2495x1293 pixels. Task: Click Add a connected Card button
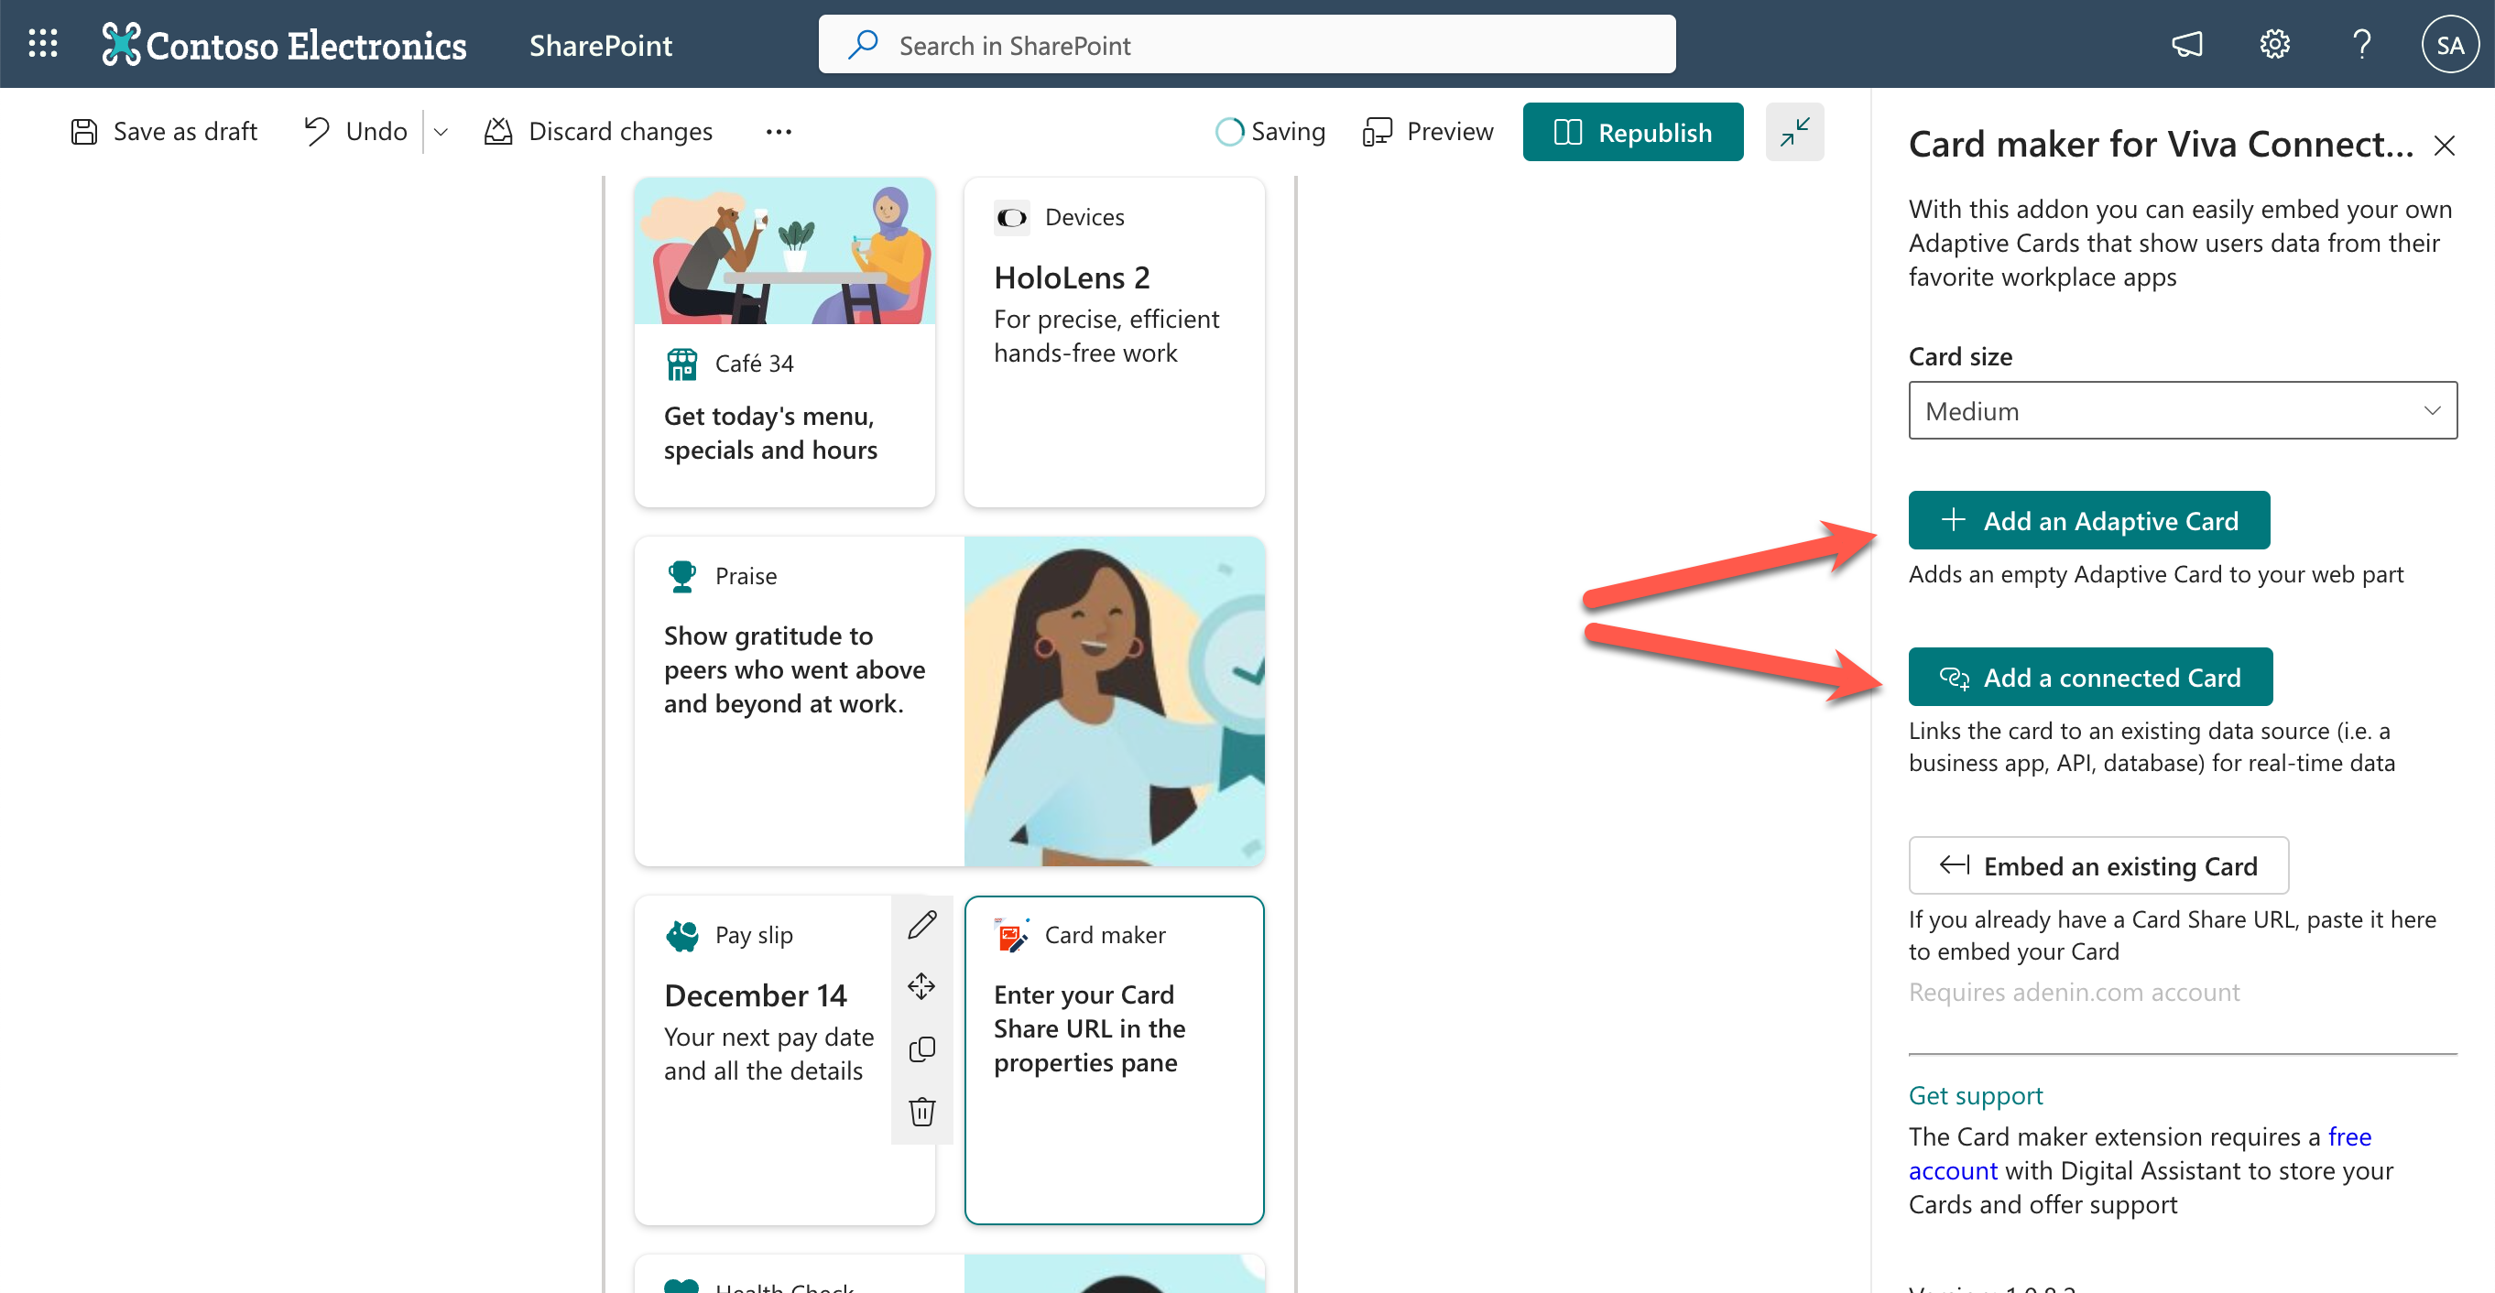click(2090, 677)
